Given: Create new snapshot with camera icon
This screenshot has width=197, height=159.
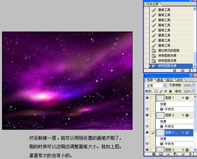Looking at the screenshot, I should (x=183, y=70).
